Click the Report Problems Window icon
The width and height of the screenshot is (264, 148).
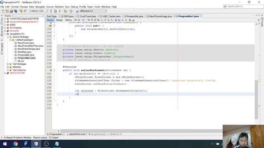[5, 138]
